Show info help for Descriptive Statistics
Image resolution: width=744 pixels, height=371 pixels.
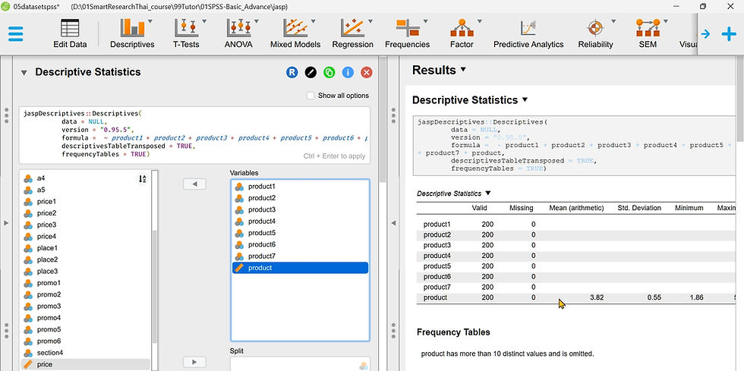[348, 73]
